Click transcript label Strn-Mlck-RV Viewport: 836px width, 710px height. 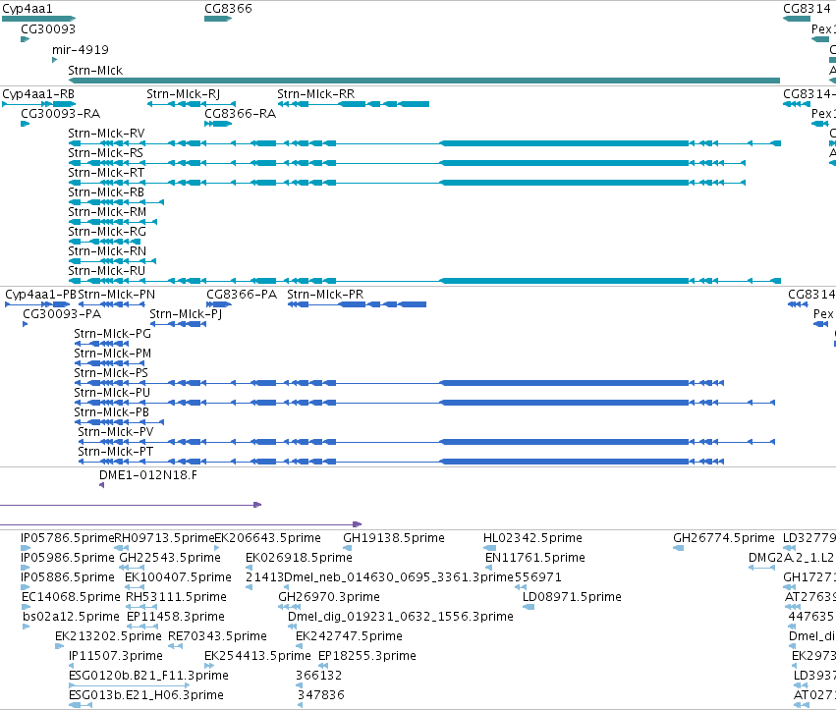tap(106, 134)
